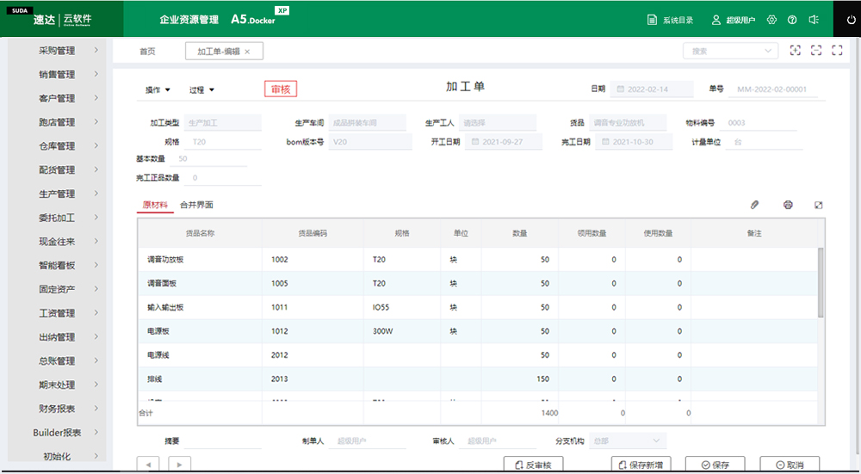Image resolution: width=861 pixels, height=474 pixels.
Task: Click the materials table vertical scrollbar
Action: point(821,282)
